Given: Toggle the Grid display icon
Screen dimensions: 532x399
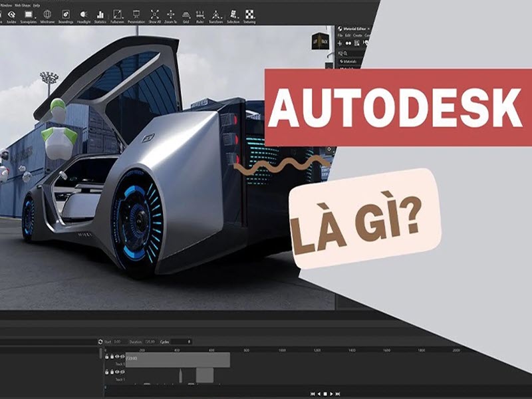Looking at the screenshot, I should click(186, 16).
